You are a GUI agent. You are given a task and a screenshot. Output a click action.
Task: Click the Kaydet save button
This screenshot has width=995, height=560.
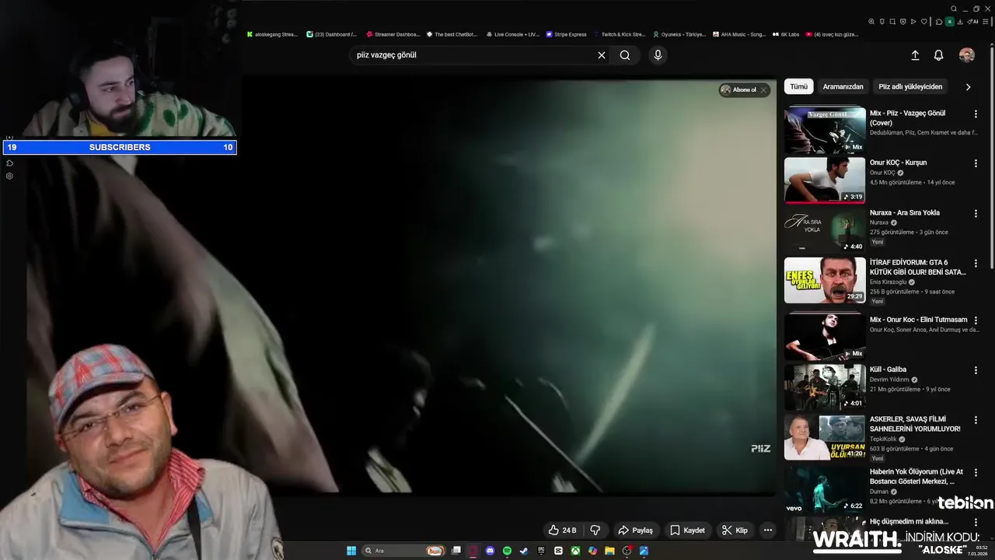click(x=688, y=530)
